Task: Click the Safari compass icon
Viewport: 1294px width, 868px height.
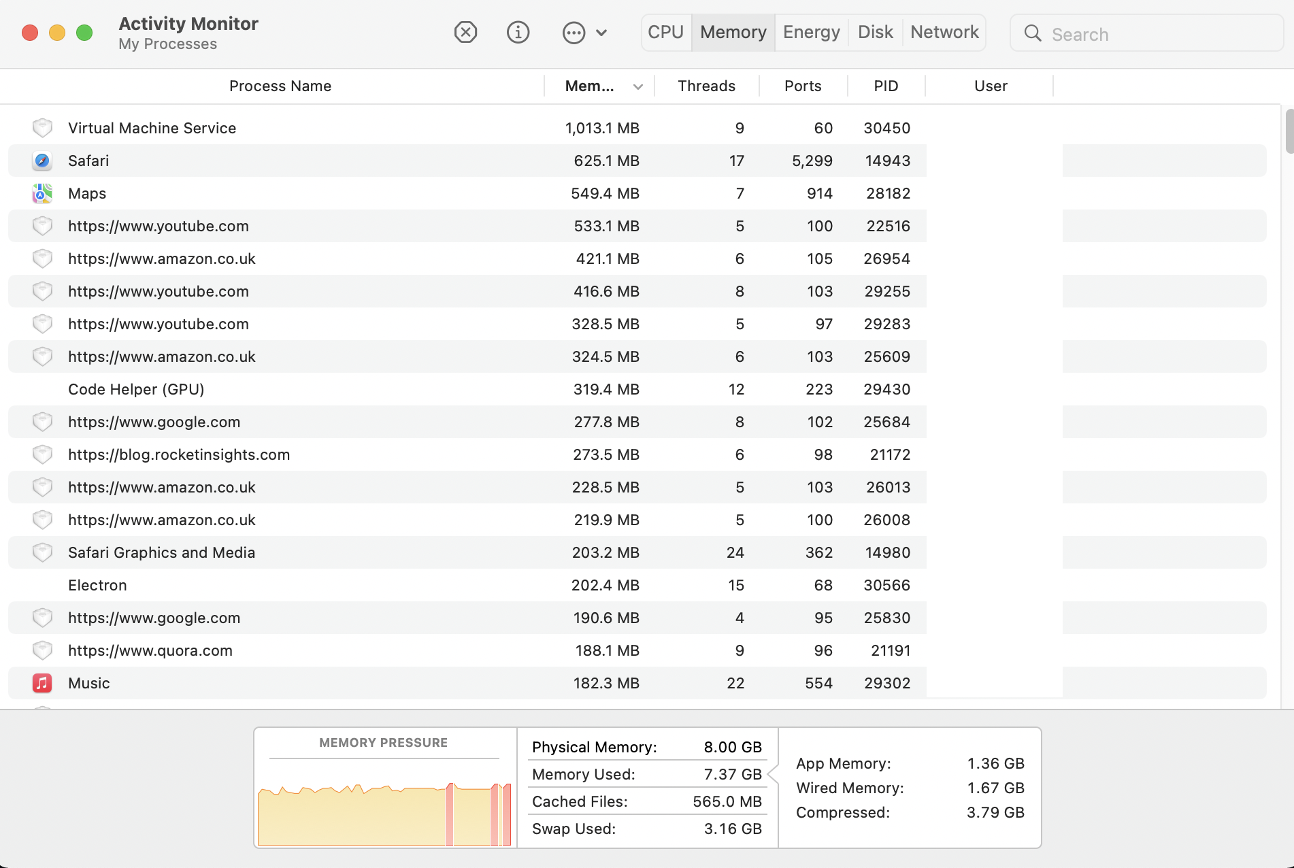Action: [42, 161]
